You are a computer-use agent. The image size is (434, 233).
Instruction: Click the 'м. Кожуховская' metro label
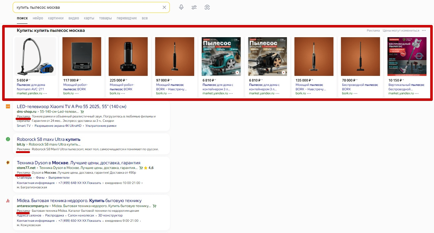29,225
